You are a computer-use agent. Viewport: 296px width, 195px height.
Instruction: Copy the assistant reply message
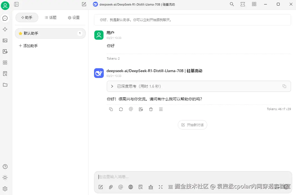111,109
